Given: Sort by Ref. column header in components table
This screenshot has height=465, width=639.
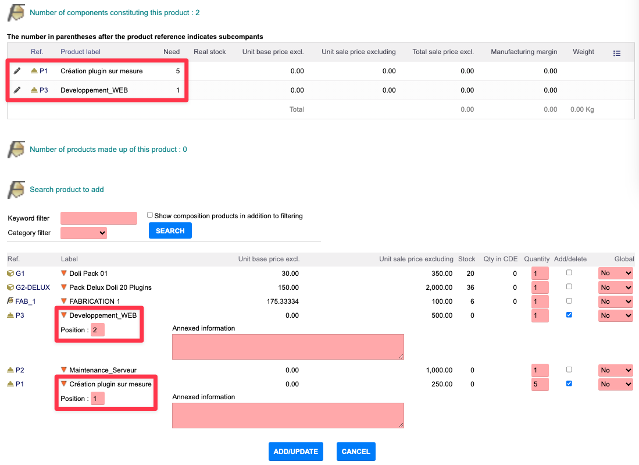Looking at the screenshot, I should [37, 52].
